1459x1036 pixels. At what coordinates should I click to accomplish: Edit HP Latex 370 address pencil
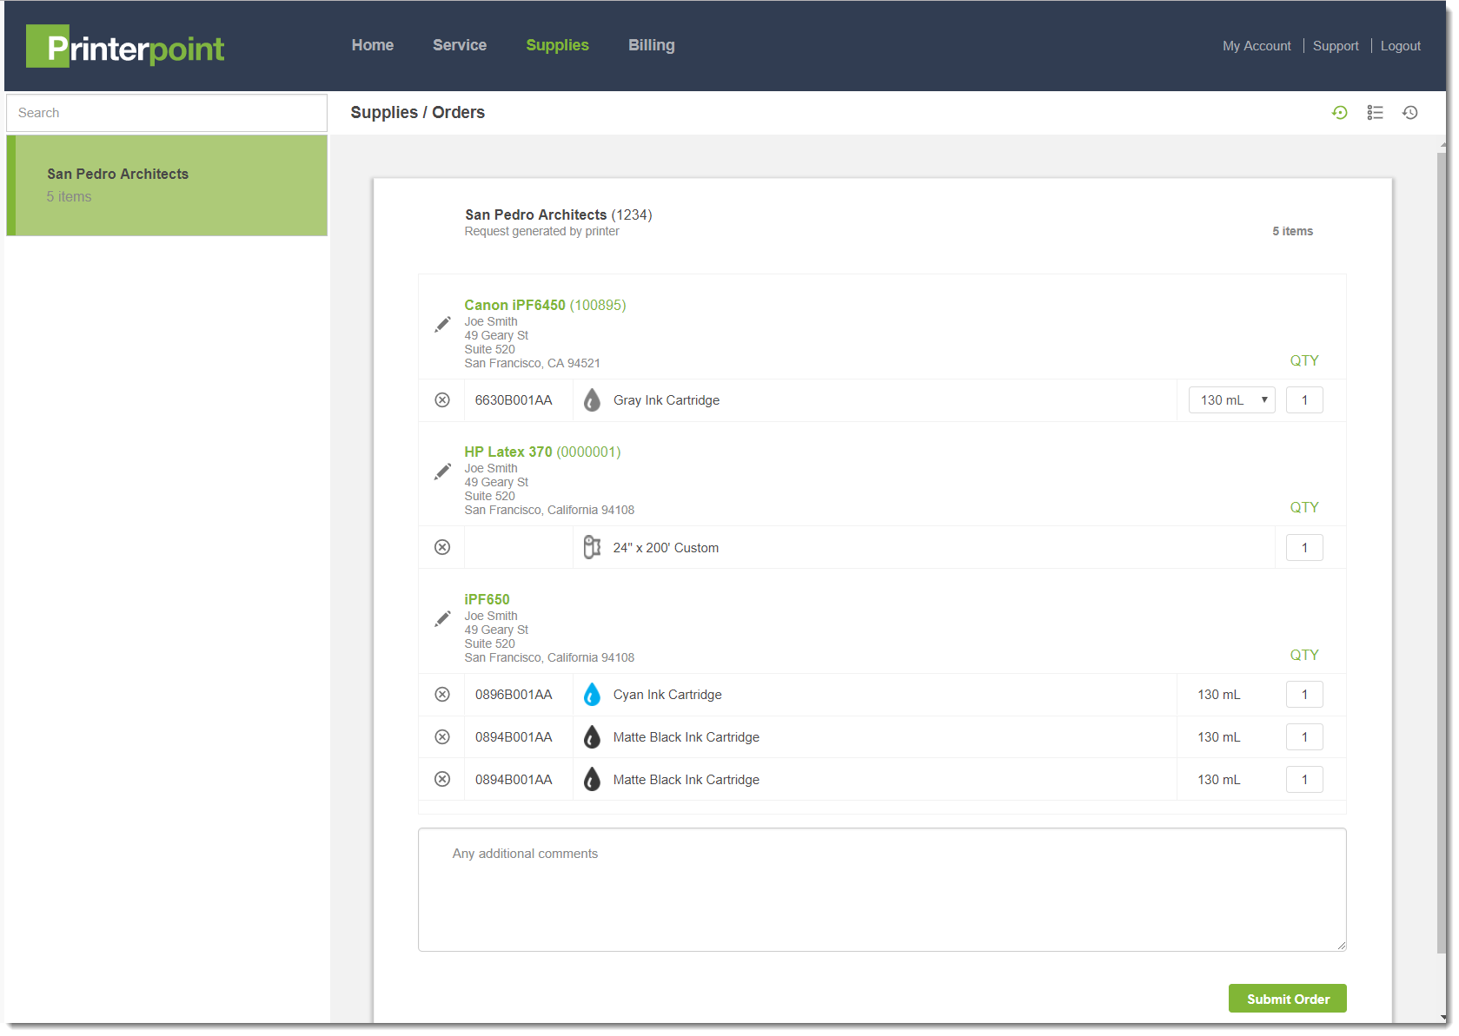point(442,472)
